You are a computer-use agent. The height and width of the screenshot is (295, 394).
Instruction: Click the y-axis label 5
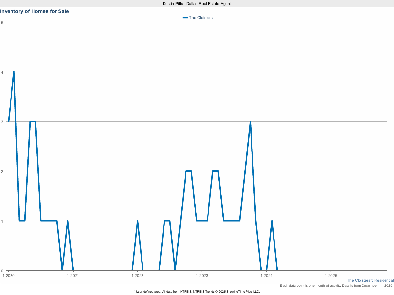click(2, 22)
